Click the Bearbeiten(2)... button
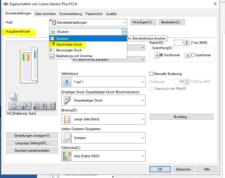 171,22
